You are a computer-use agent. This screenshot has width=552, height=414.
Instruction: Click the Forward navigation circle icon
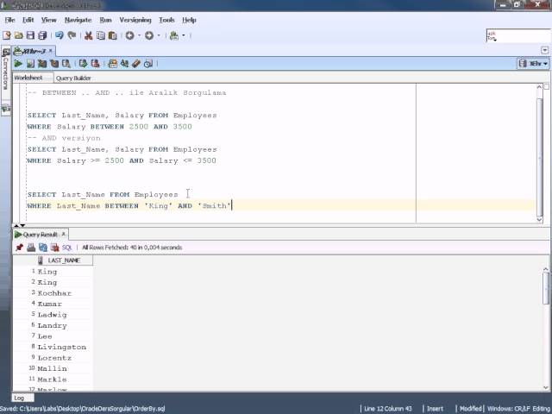[149, 35]
